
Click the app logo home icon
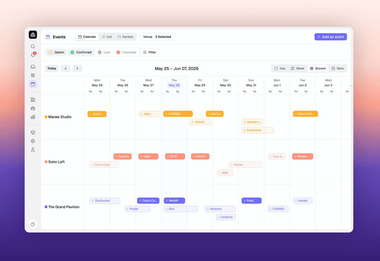pos(33,35)
